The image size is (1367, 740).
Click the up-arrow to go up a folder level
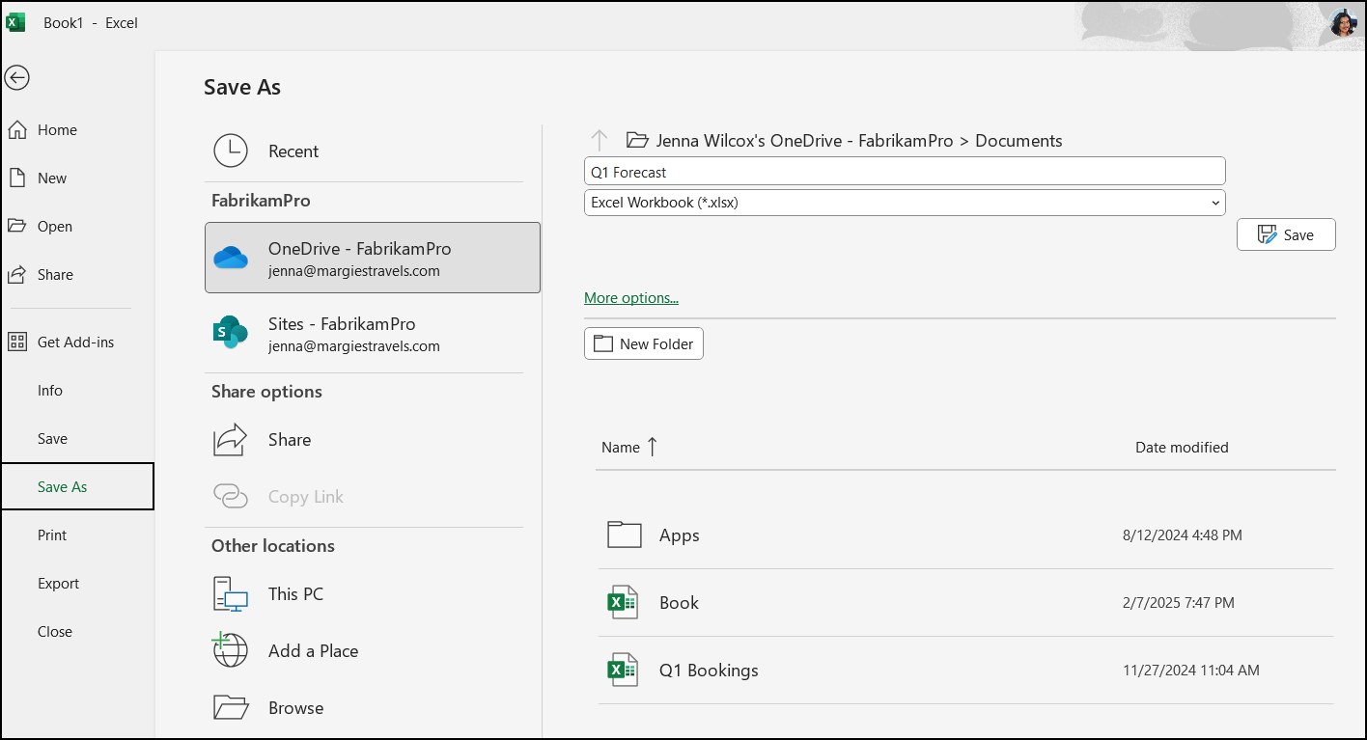pyautogui.click(x=600, y=139)
